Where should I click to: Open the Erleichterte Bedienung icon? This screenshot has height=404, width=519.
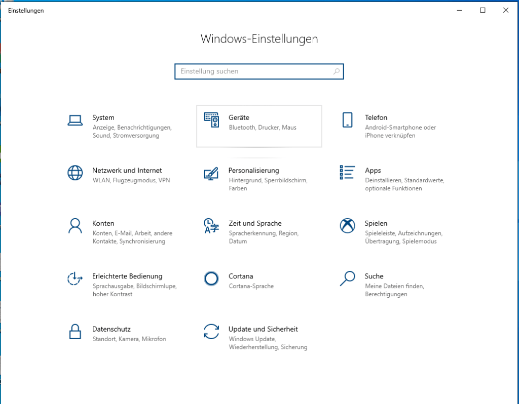pos(75,278)
